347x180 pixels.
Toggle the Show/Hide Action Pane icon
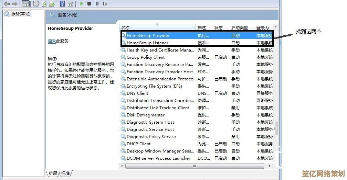click(70, 4)
